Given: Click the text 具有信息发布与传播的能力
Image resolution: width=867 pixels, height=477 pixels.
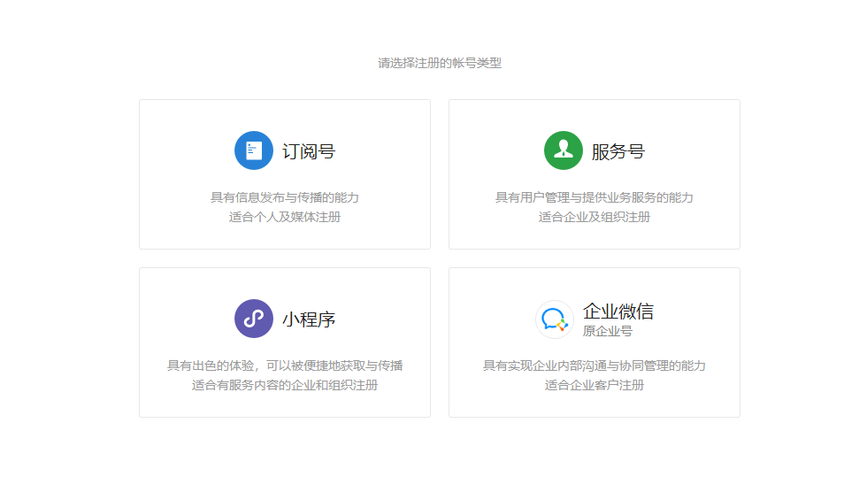Looking at the screenshot, I should 285,197.
